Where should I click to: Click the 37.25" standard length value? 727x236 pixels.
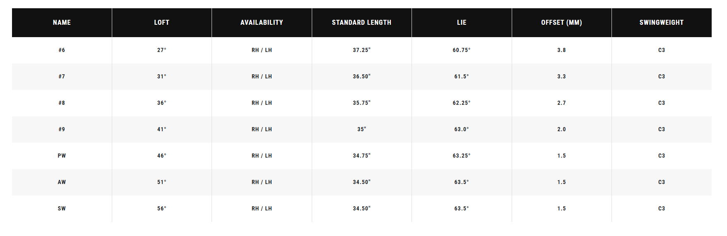361,50
